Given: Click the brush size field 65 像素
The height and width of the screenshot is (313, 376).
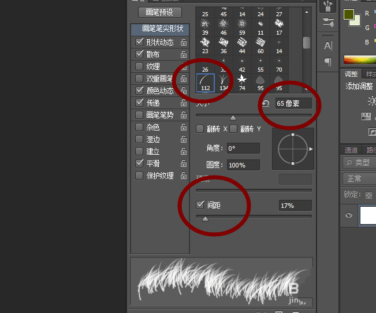Looking at the screenshot, I should click(293, 103).
